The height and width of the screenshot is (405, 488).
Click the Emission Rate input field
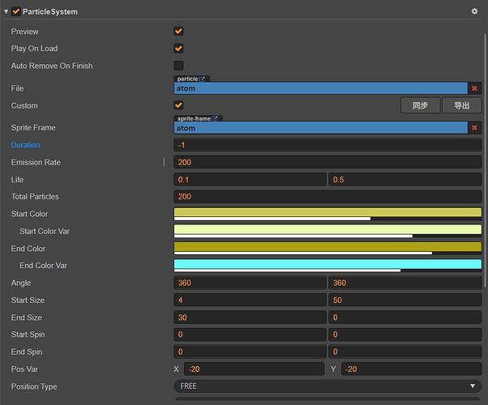[x=327, y=162]
